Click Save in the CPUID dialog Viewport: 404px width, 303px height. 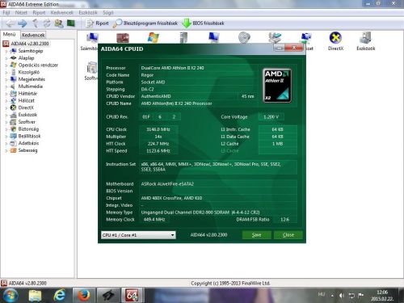click(257, 235)
